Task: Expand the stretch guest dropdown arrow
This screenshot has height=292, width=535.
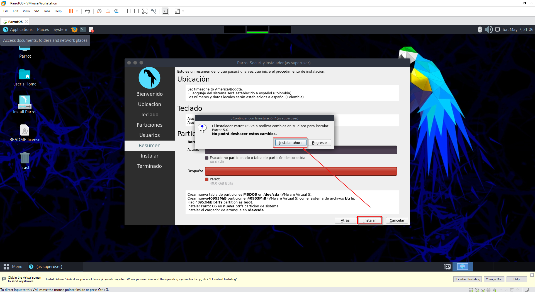Action: 183,11
